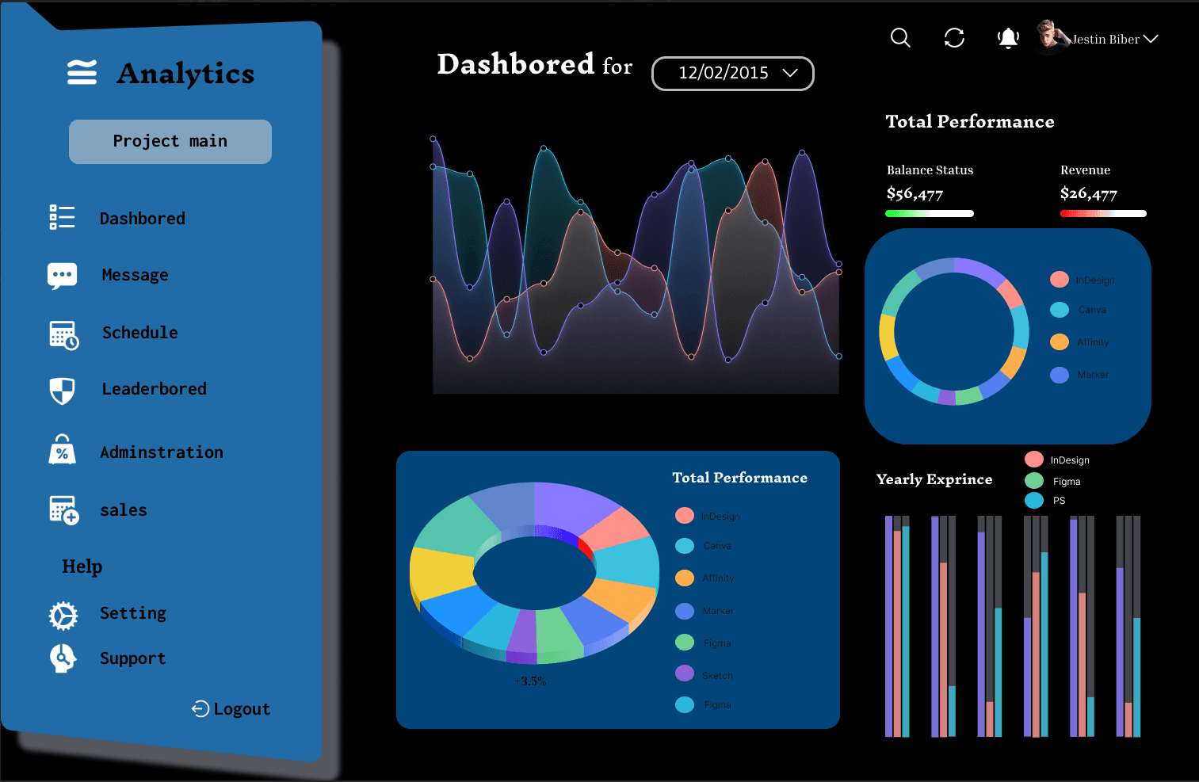Open the Message chat bubble icon
Image resolution: width=1199 pixels, height=782 pixels.
[62, 276]
